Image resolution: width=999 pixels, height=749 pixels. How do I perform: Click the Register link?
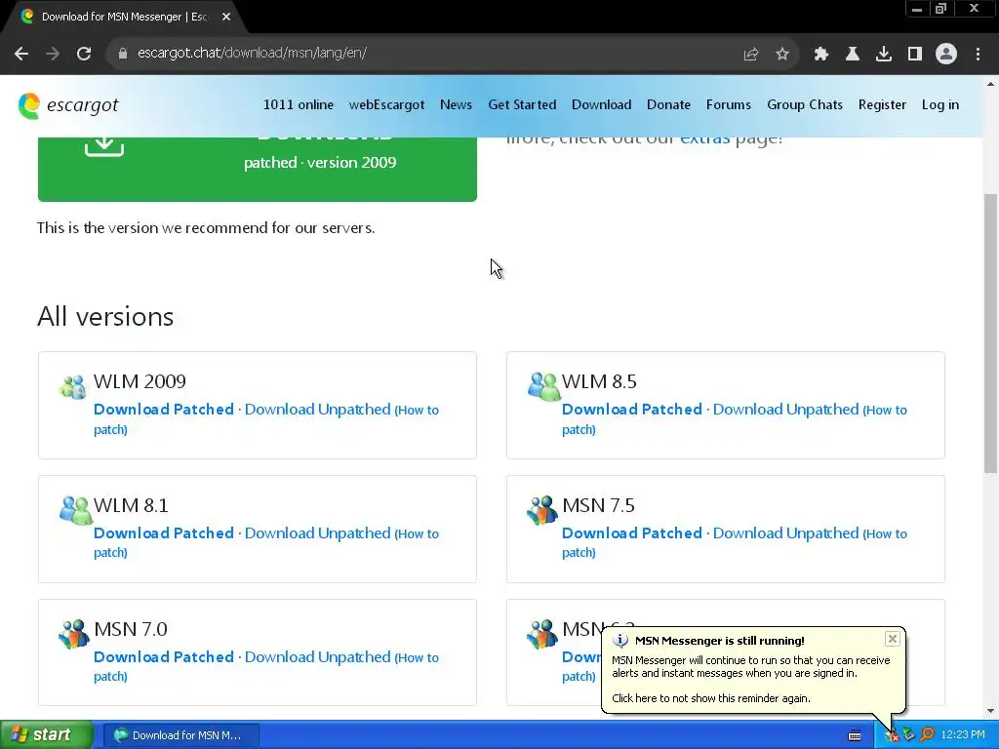pyautogui.click(x=882, y=105)
